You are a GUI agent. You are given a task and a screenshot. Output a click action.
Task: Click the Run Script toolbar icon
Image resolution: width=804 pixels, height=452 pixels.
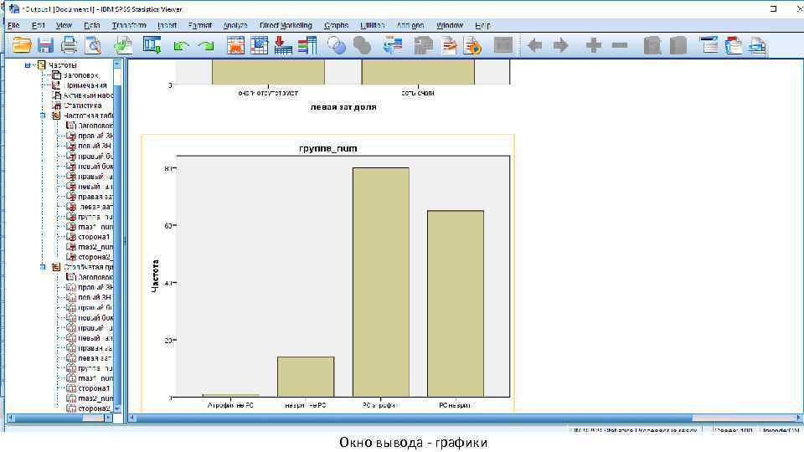pos(472,45)
